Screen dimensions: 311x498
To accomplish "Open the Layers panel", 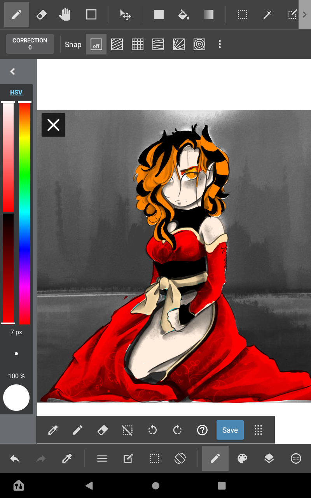I will pos(269,459).
